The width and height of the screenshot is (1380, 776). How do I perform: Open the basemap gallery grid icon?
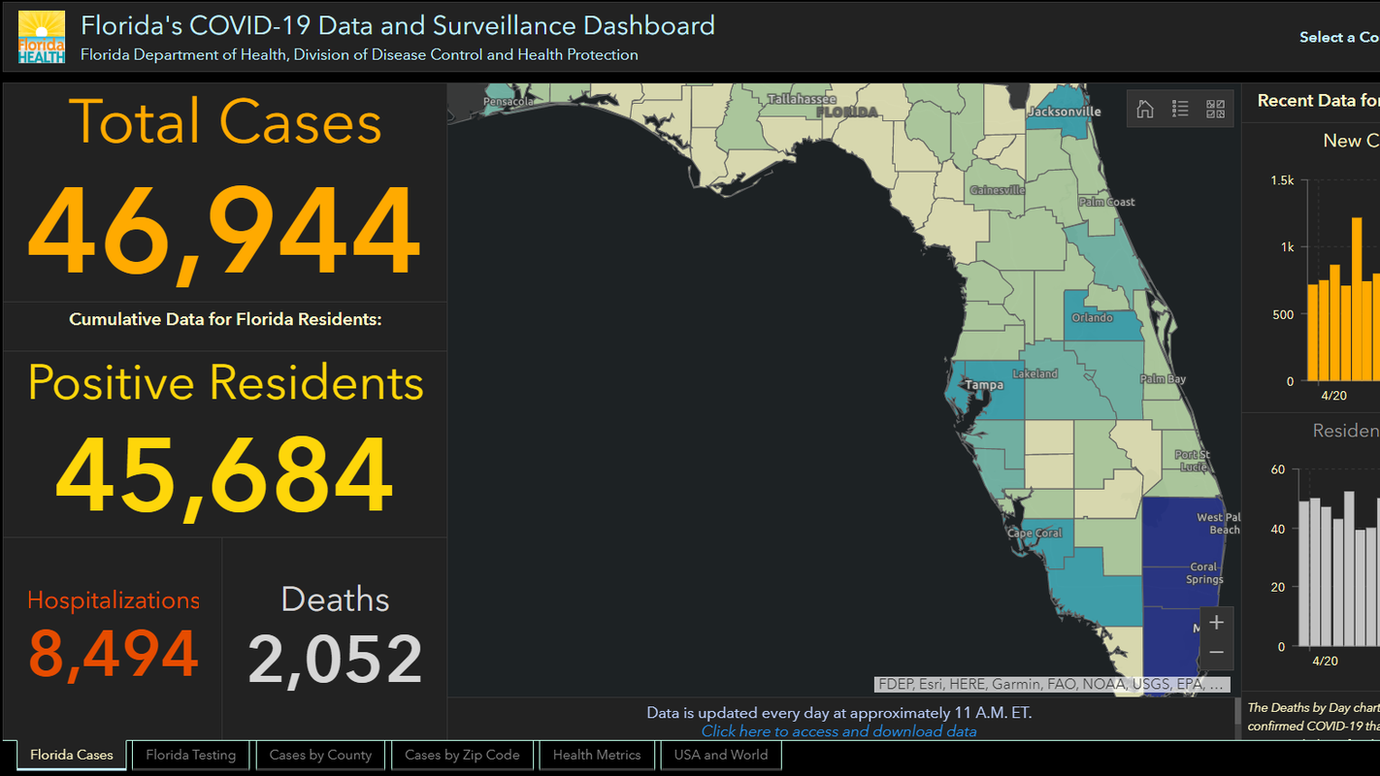(x=1215, y=109)
